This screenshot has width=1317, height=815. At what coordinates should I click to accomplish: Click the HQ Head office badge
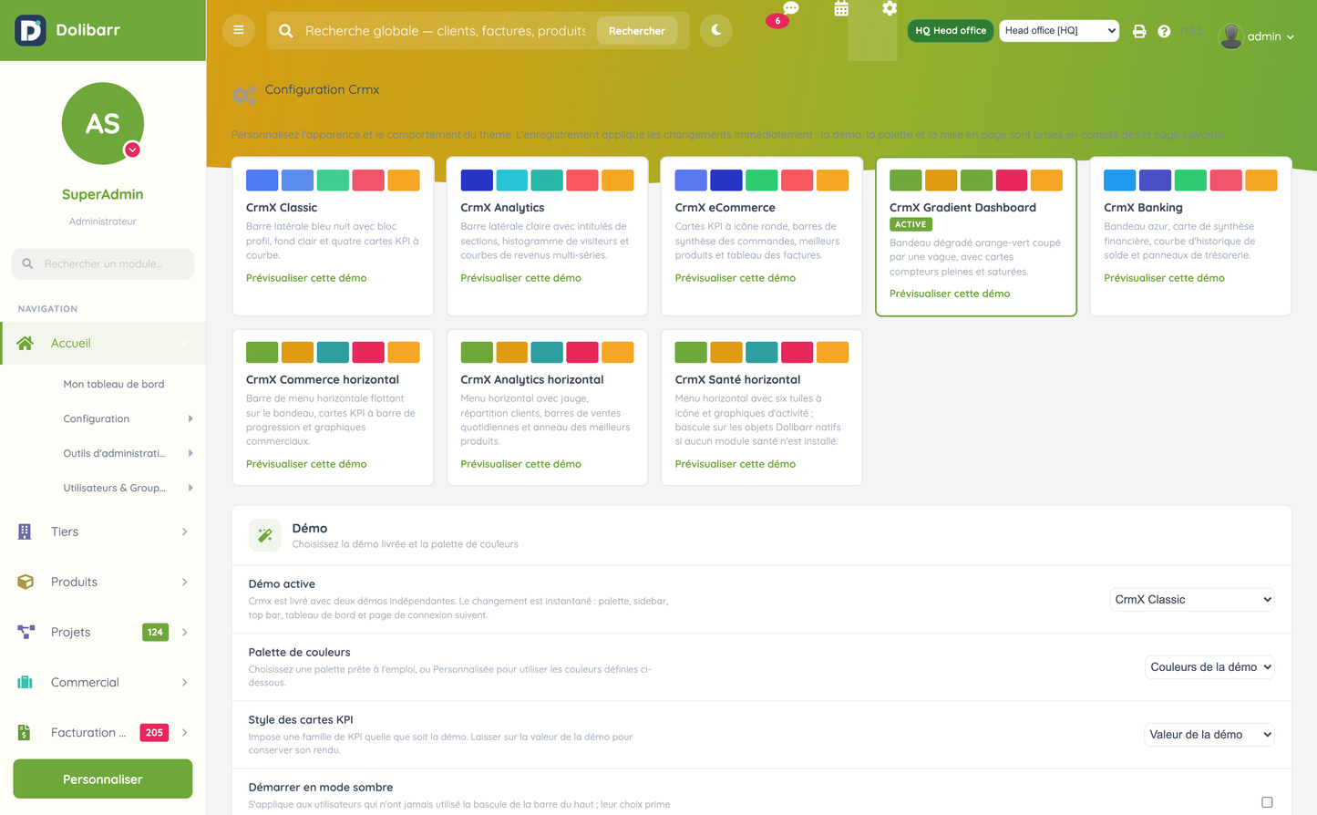coord(951,30)
